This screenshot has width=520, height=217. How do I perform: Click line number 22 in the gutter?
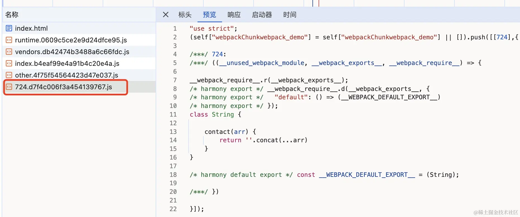pos(173,209)
